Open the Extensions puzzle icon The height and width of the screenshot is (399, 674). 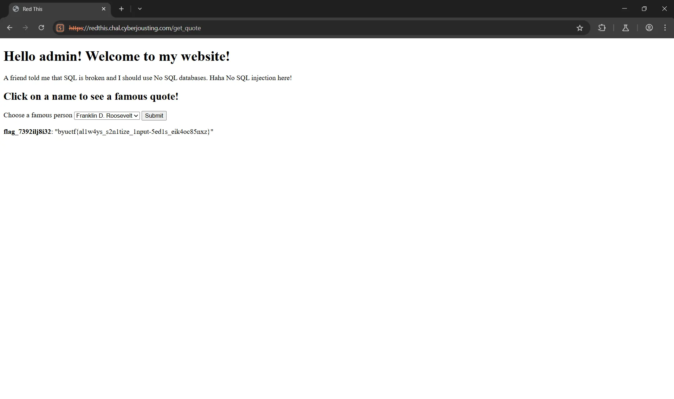[602, 28]
